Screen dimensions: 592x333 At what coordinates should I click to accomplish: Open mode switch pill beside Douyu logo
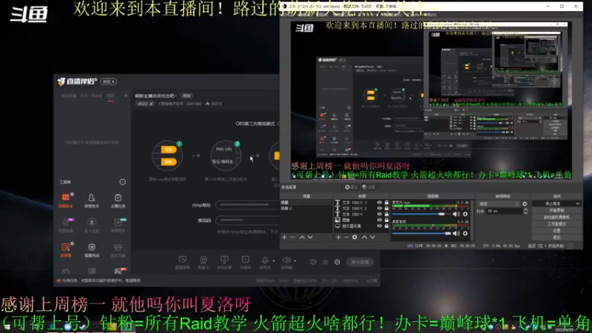coord(108,81)
